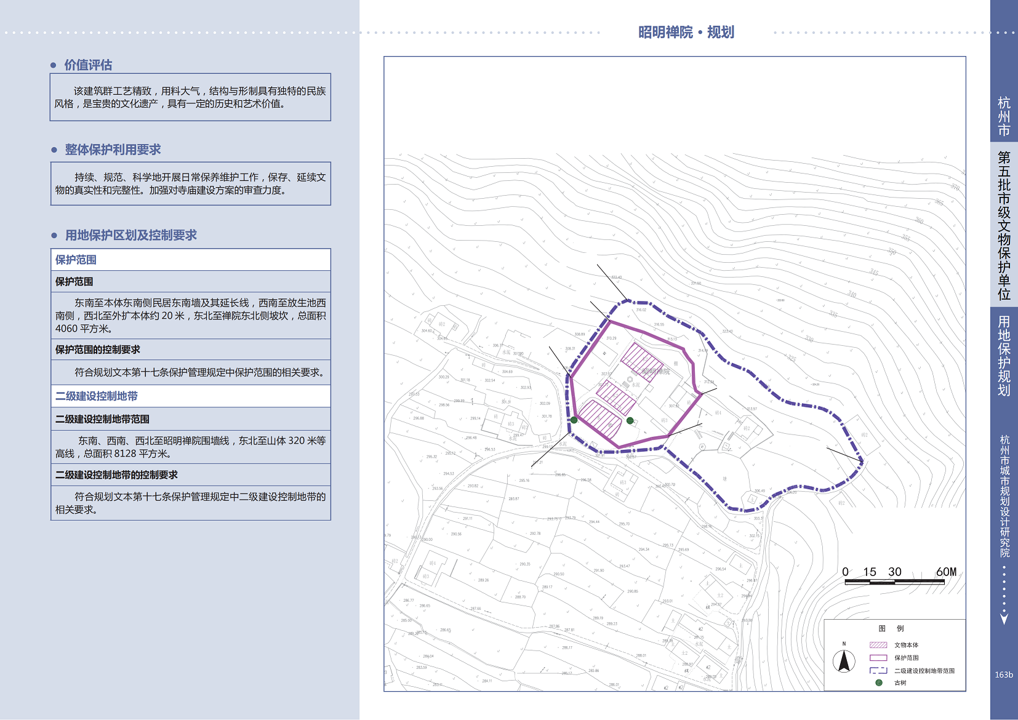Screen dimensions: 1018x720
Task: Click the downward arrow in the right sidebar
Action: [x=1004, y=618]
